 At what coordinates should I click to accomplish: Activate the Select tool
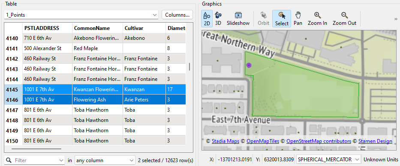(x=282, y=18)
